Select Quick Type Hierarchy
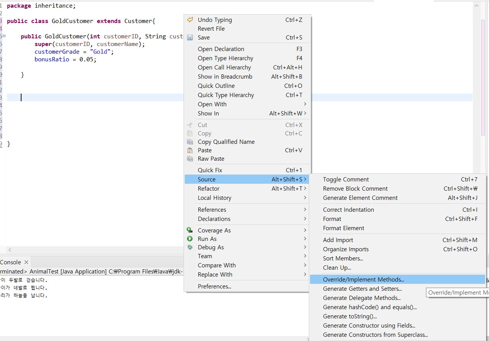489x341 pixels. point(247,95)
